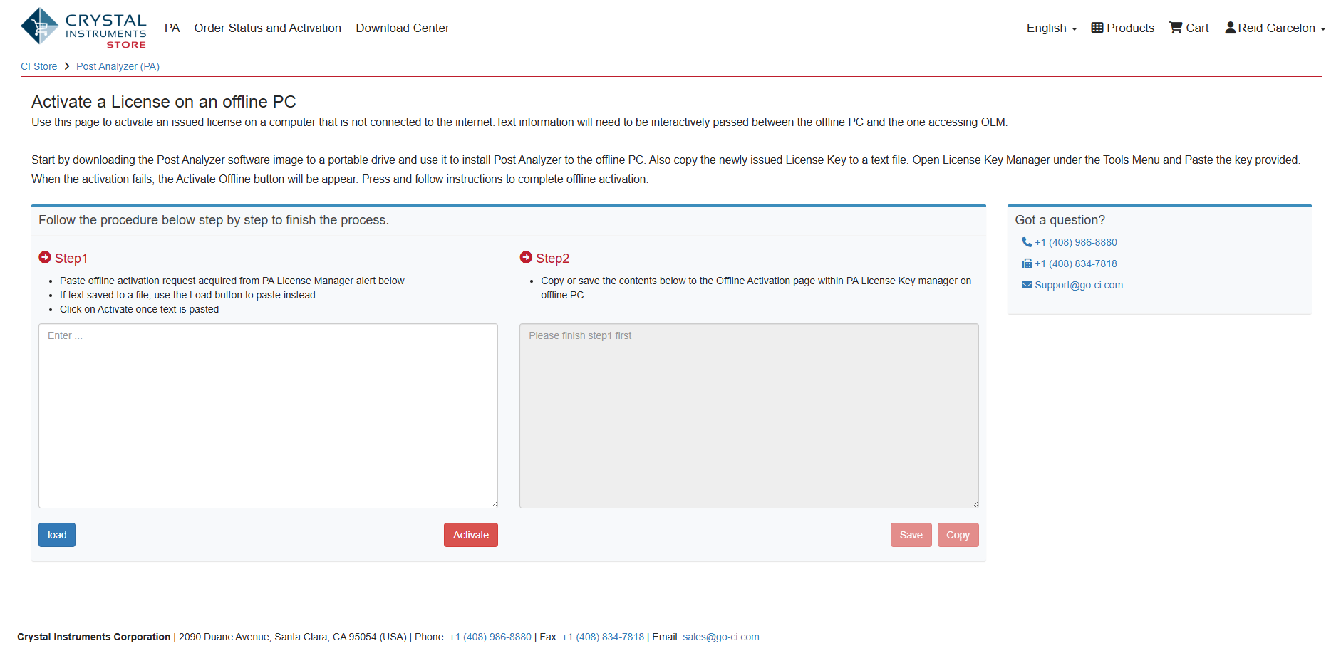The image size is (1341, 668).
Task: Click the Save button under Step2
Action: click(911, 535)
